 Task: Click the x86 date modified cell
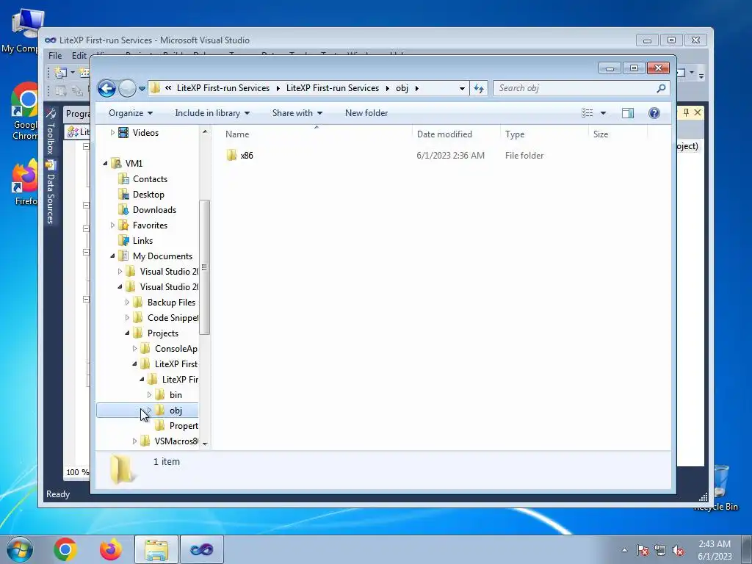450,156
